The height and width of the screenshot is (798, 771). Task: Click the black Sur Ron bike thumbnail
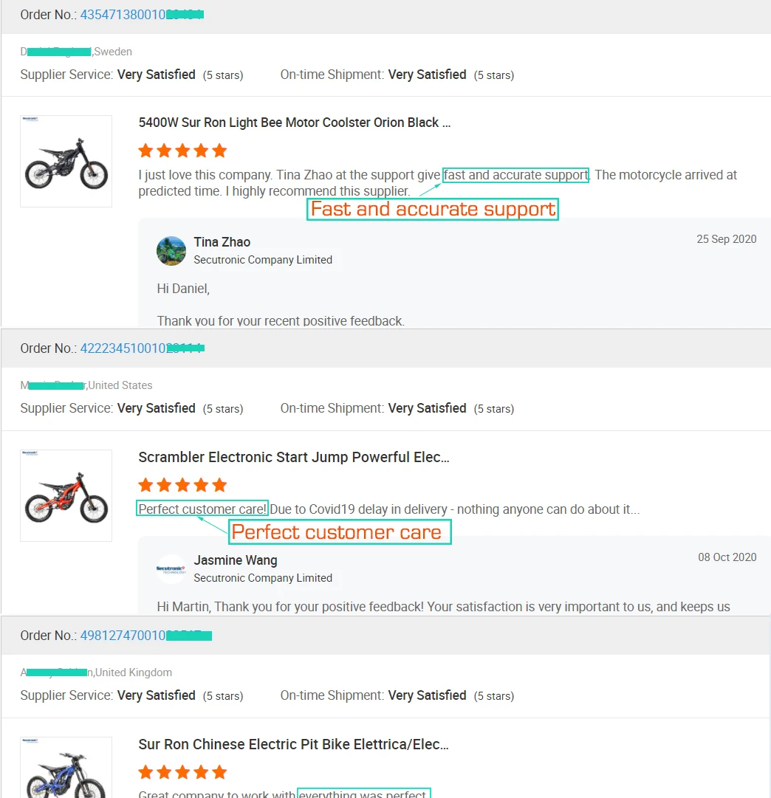pos(66,161)
